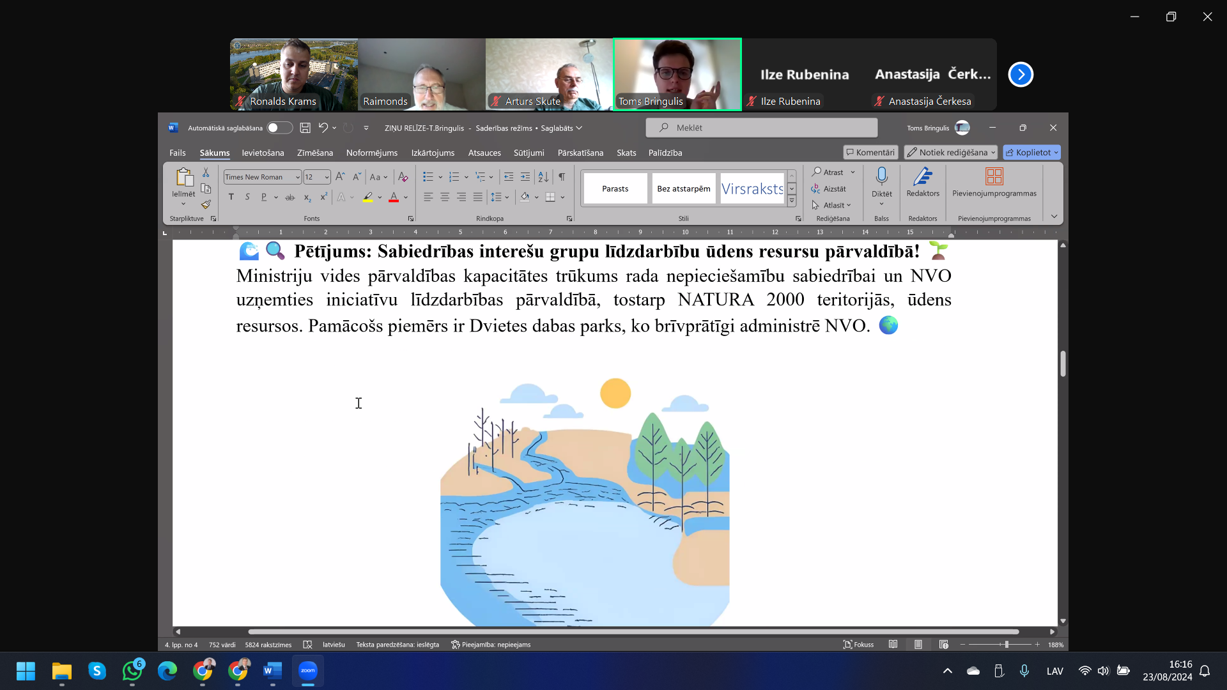Click the Komentāri button

[x=870, y=152]
